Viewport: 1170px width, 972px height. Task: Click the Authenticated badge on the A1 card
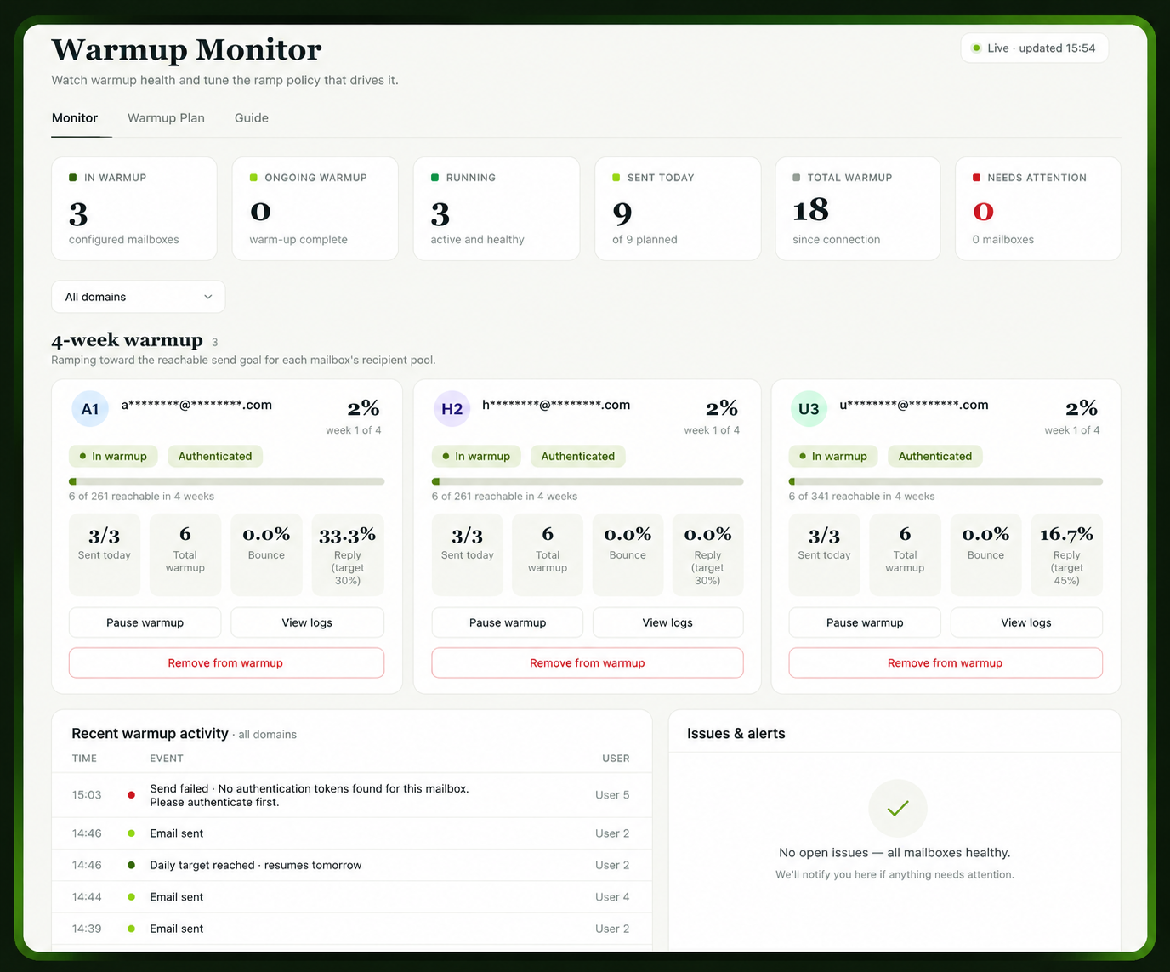point(215,457)
